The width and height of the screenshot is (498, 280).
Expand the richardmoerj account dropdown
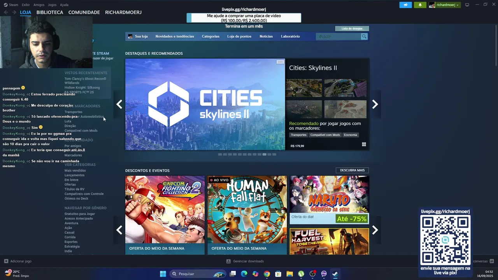444,5
